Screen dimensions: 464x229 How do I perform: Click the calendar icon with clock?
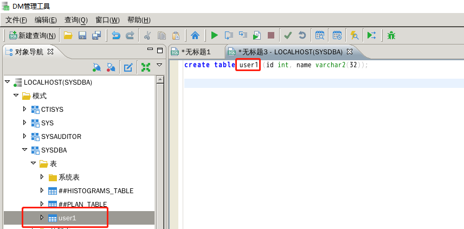[337, 36]
